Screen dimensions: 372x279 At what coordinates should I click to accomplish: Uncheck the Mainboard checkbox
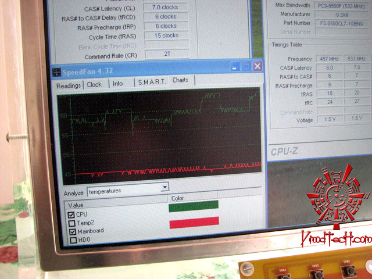point(73,231)
